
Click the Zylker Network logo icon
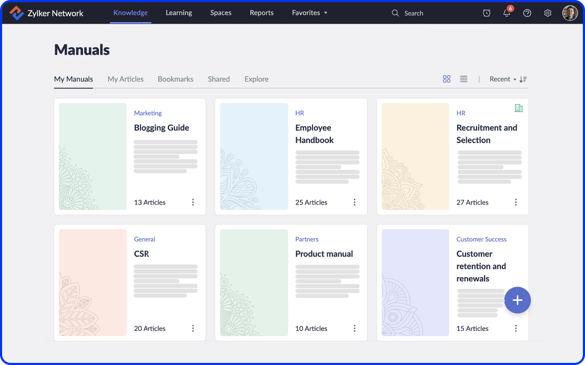coord(16,13)
